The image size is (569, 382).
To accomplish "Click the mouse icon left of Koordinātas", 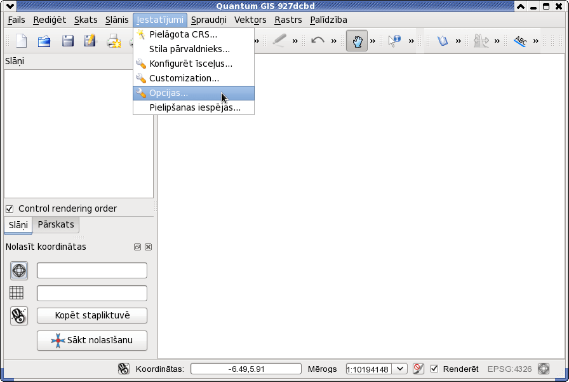I will (x=123, y=369).
